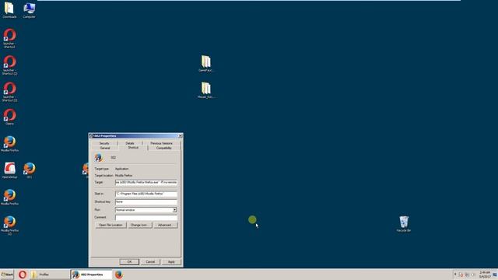This screenshot has width=498, height=280.
Task: Select the Opera desktop shortcut icon
Action: point(9,117)
